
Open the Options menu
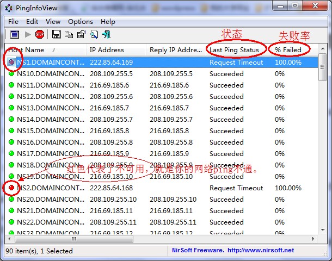point(81,21)
